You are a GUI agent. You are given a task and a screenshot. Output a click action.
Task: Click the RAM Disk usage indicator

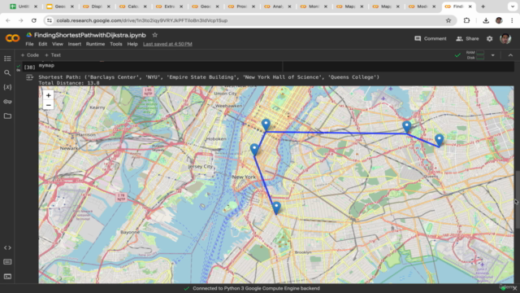pos(475,55)
